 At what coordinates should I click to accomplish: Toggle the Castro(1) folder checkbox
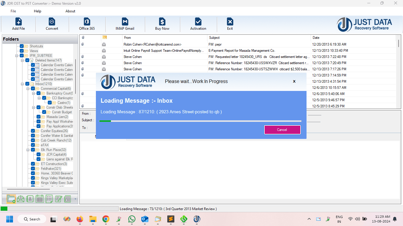pos(49,102)
